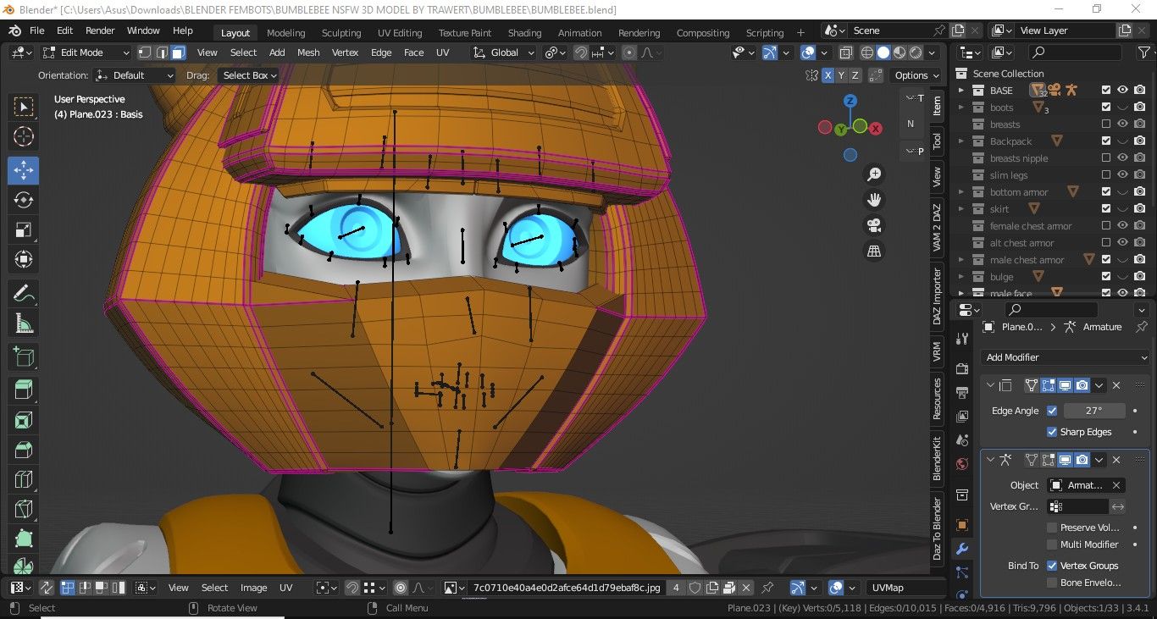Remove the Armature modifier with its X

(1116, 460)
